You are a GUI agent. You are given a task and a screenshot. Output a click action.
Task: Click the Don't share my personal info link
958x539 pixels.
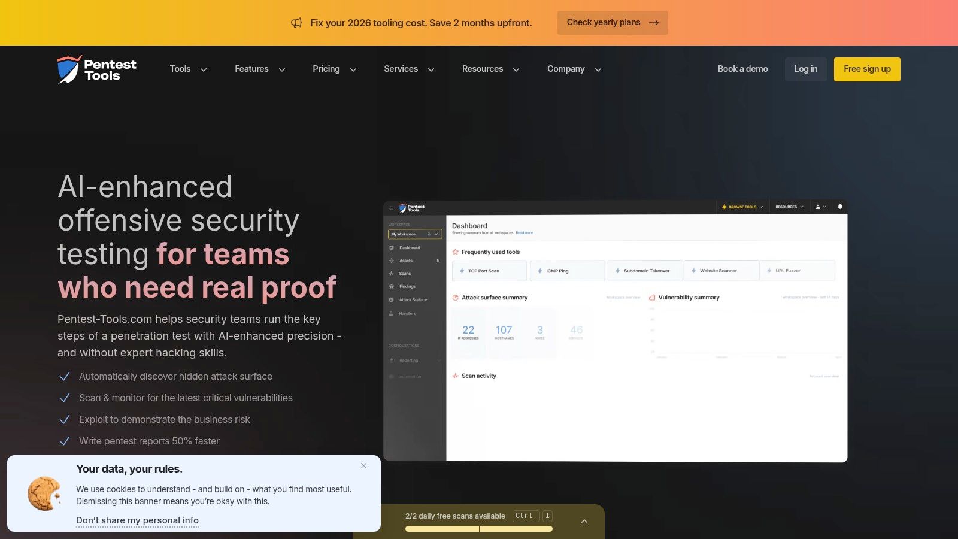pos(137,520)
